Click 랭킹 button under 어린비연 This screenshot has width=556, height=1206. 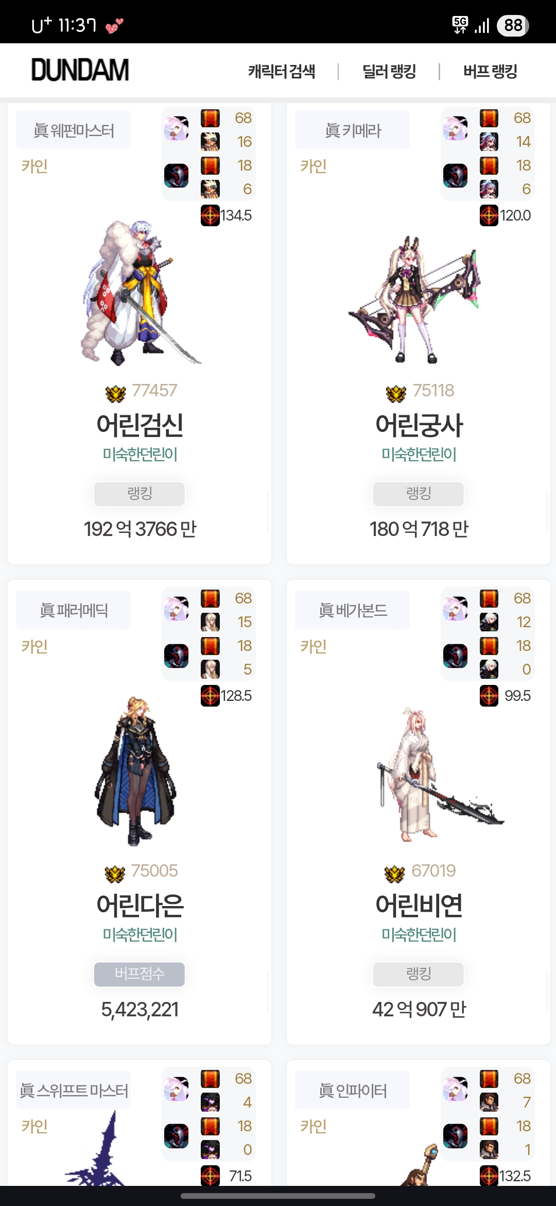pyautogui.click(x=419, y=974)
